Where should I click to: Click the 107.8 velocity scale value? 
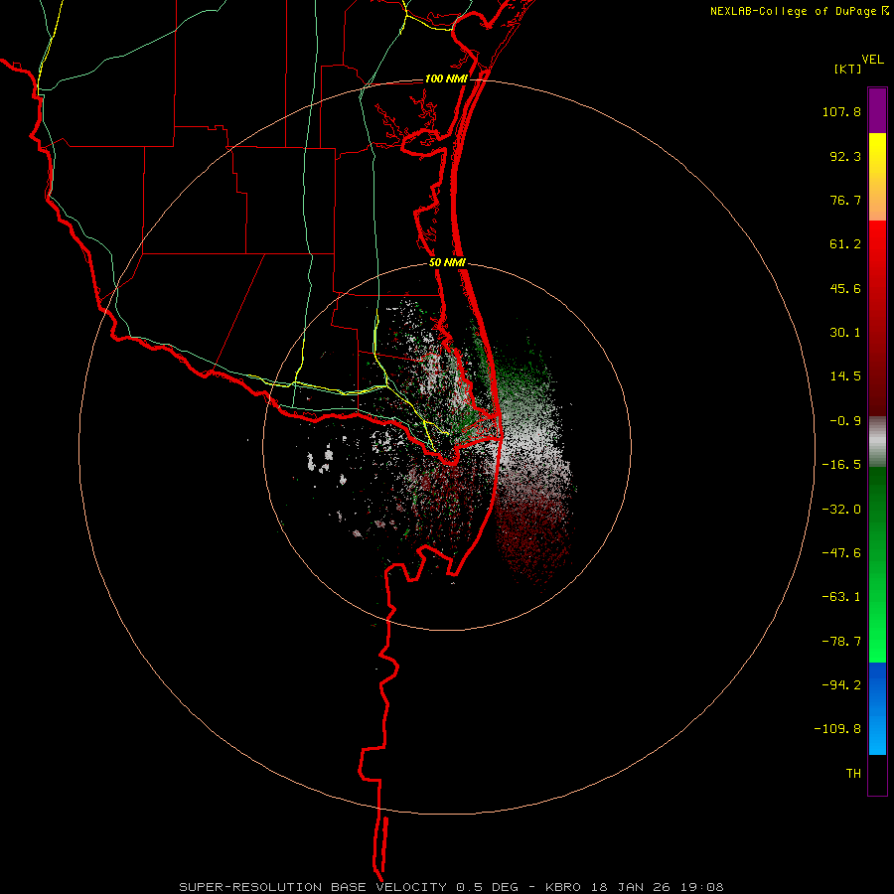[x=841, y=111]
